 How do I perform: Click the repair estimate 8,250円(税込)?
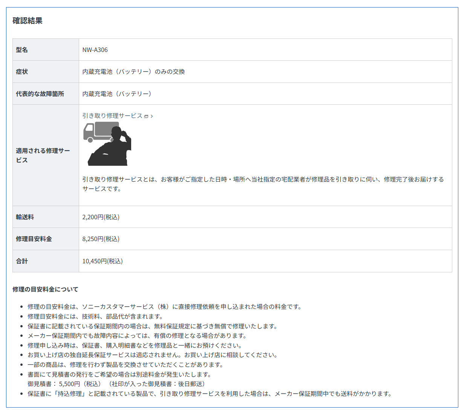click(x=101, y=239)
